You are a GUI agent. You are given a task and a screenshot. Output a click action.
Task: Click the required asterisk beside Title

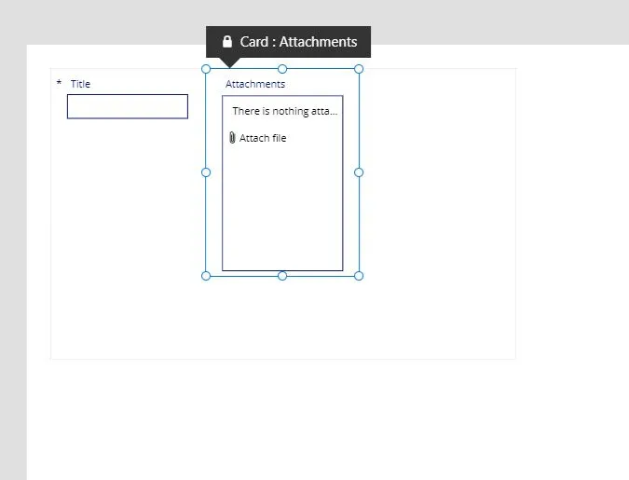[59, 84]
